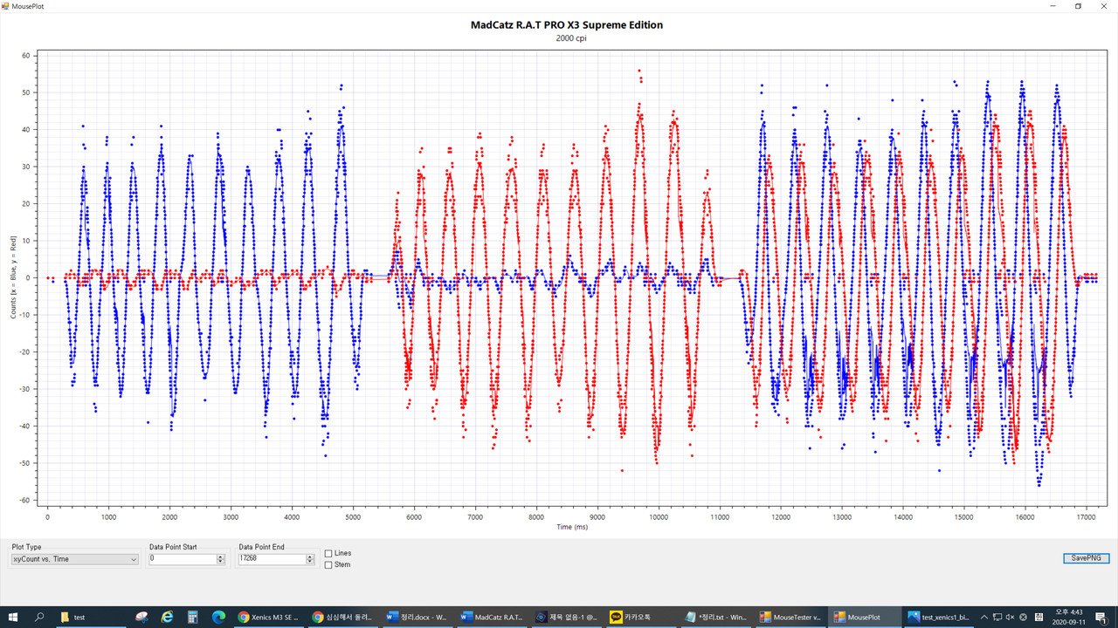Open the test_xenics1 image window
Image resolution: width=1118 pixels, height=628 pixels.
(939, 617)
